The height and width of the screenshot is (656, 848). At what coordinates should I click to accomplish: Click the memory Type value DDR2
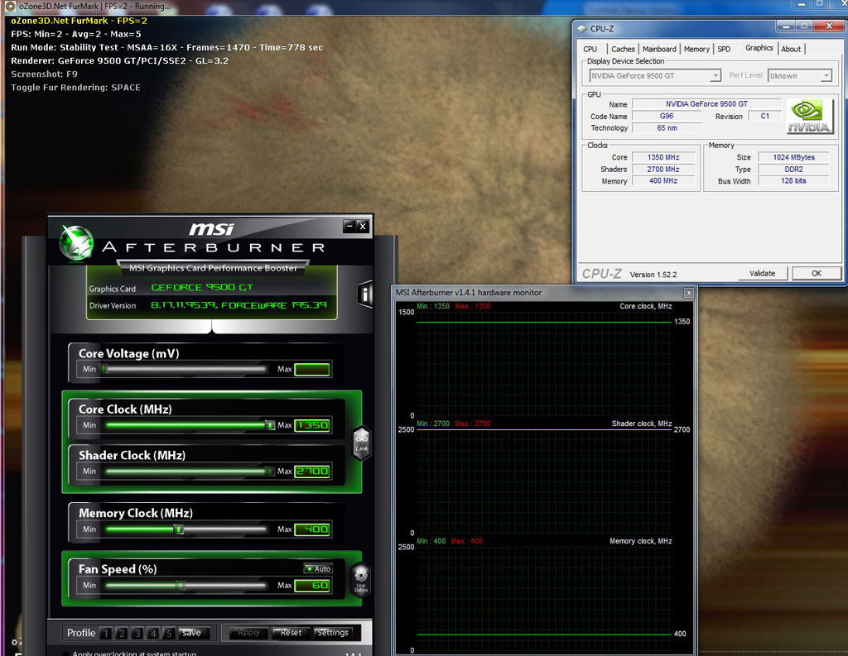[x=793, y=169]
